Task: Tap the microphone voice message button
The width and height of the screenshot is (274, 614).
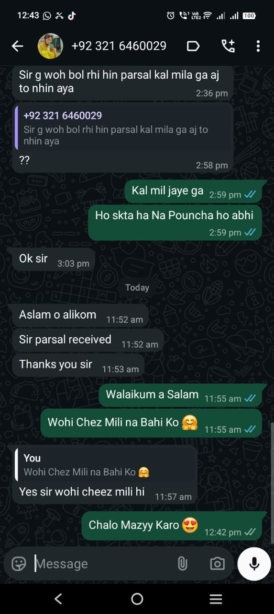Action: pos(254,564)
